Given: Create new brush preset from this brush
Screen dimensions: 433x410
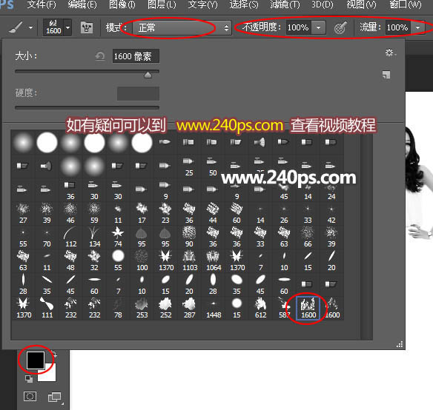Looking at the screenshot, I should [x=386, y=75].
